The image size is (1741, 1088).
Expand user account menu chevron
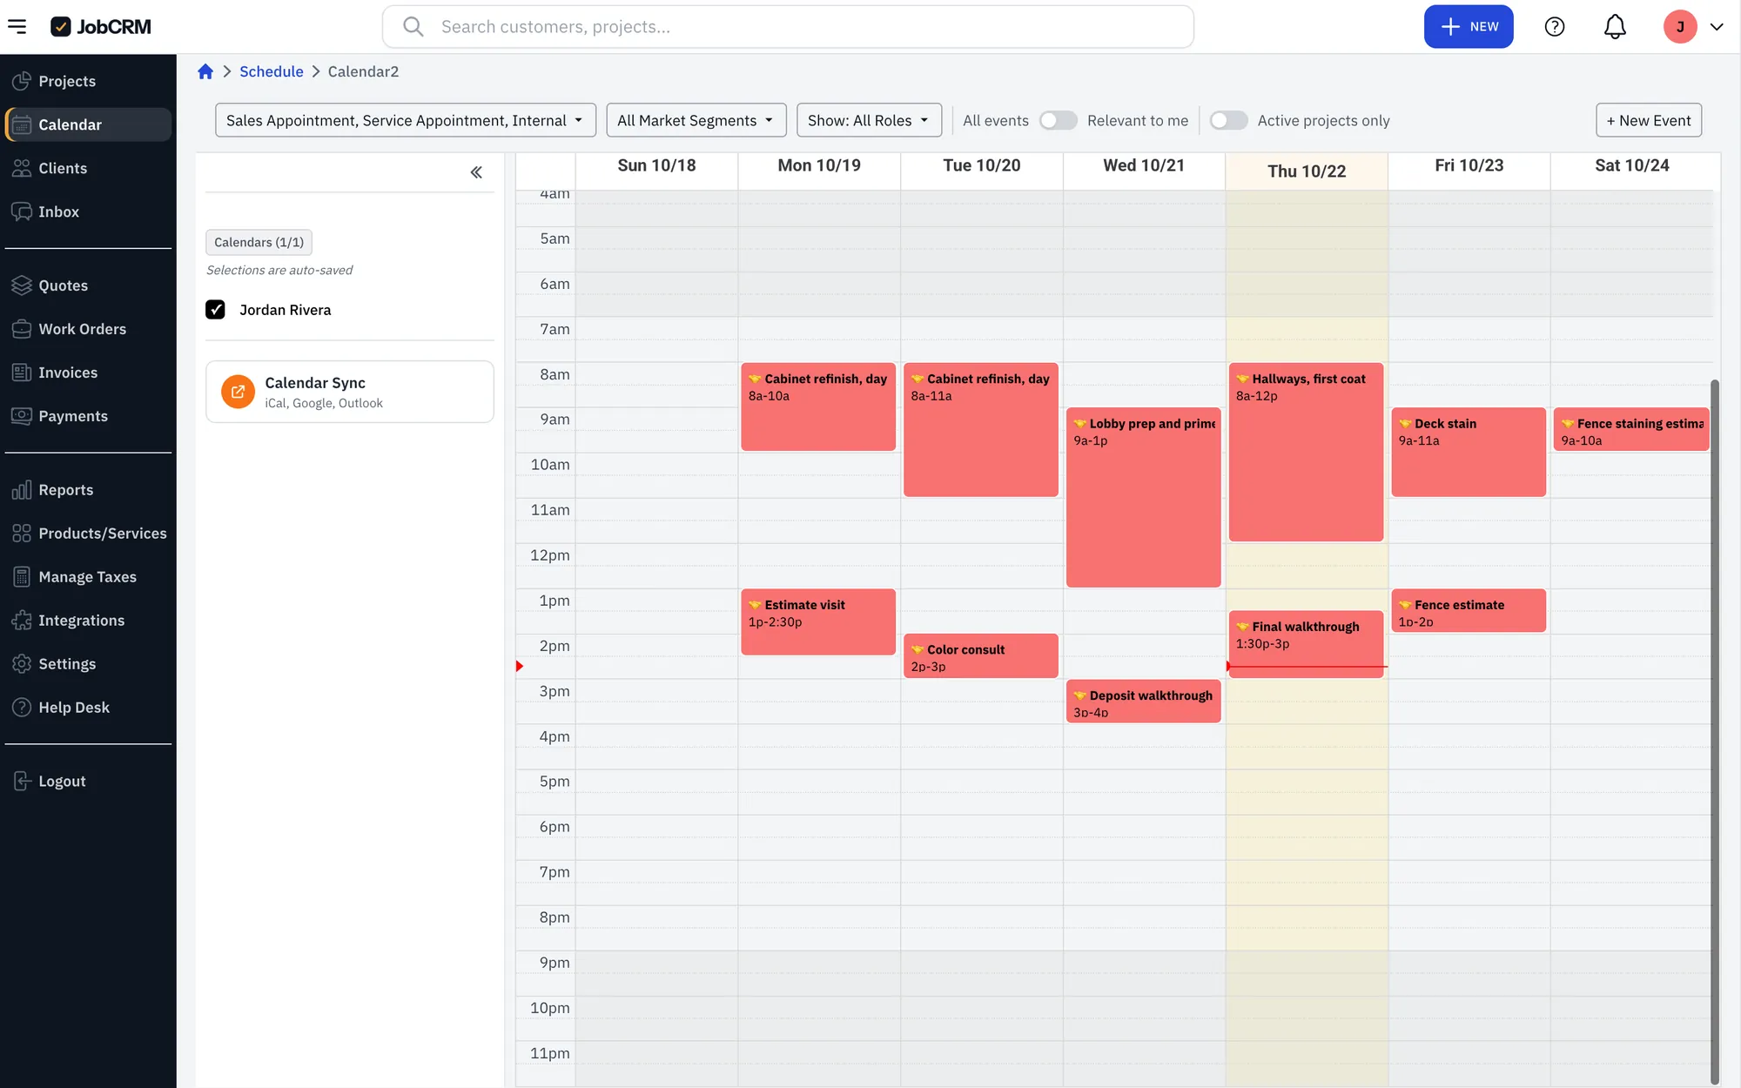[x=1717, y=27]
